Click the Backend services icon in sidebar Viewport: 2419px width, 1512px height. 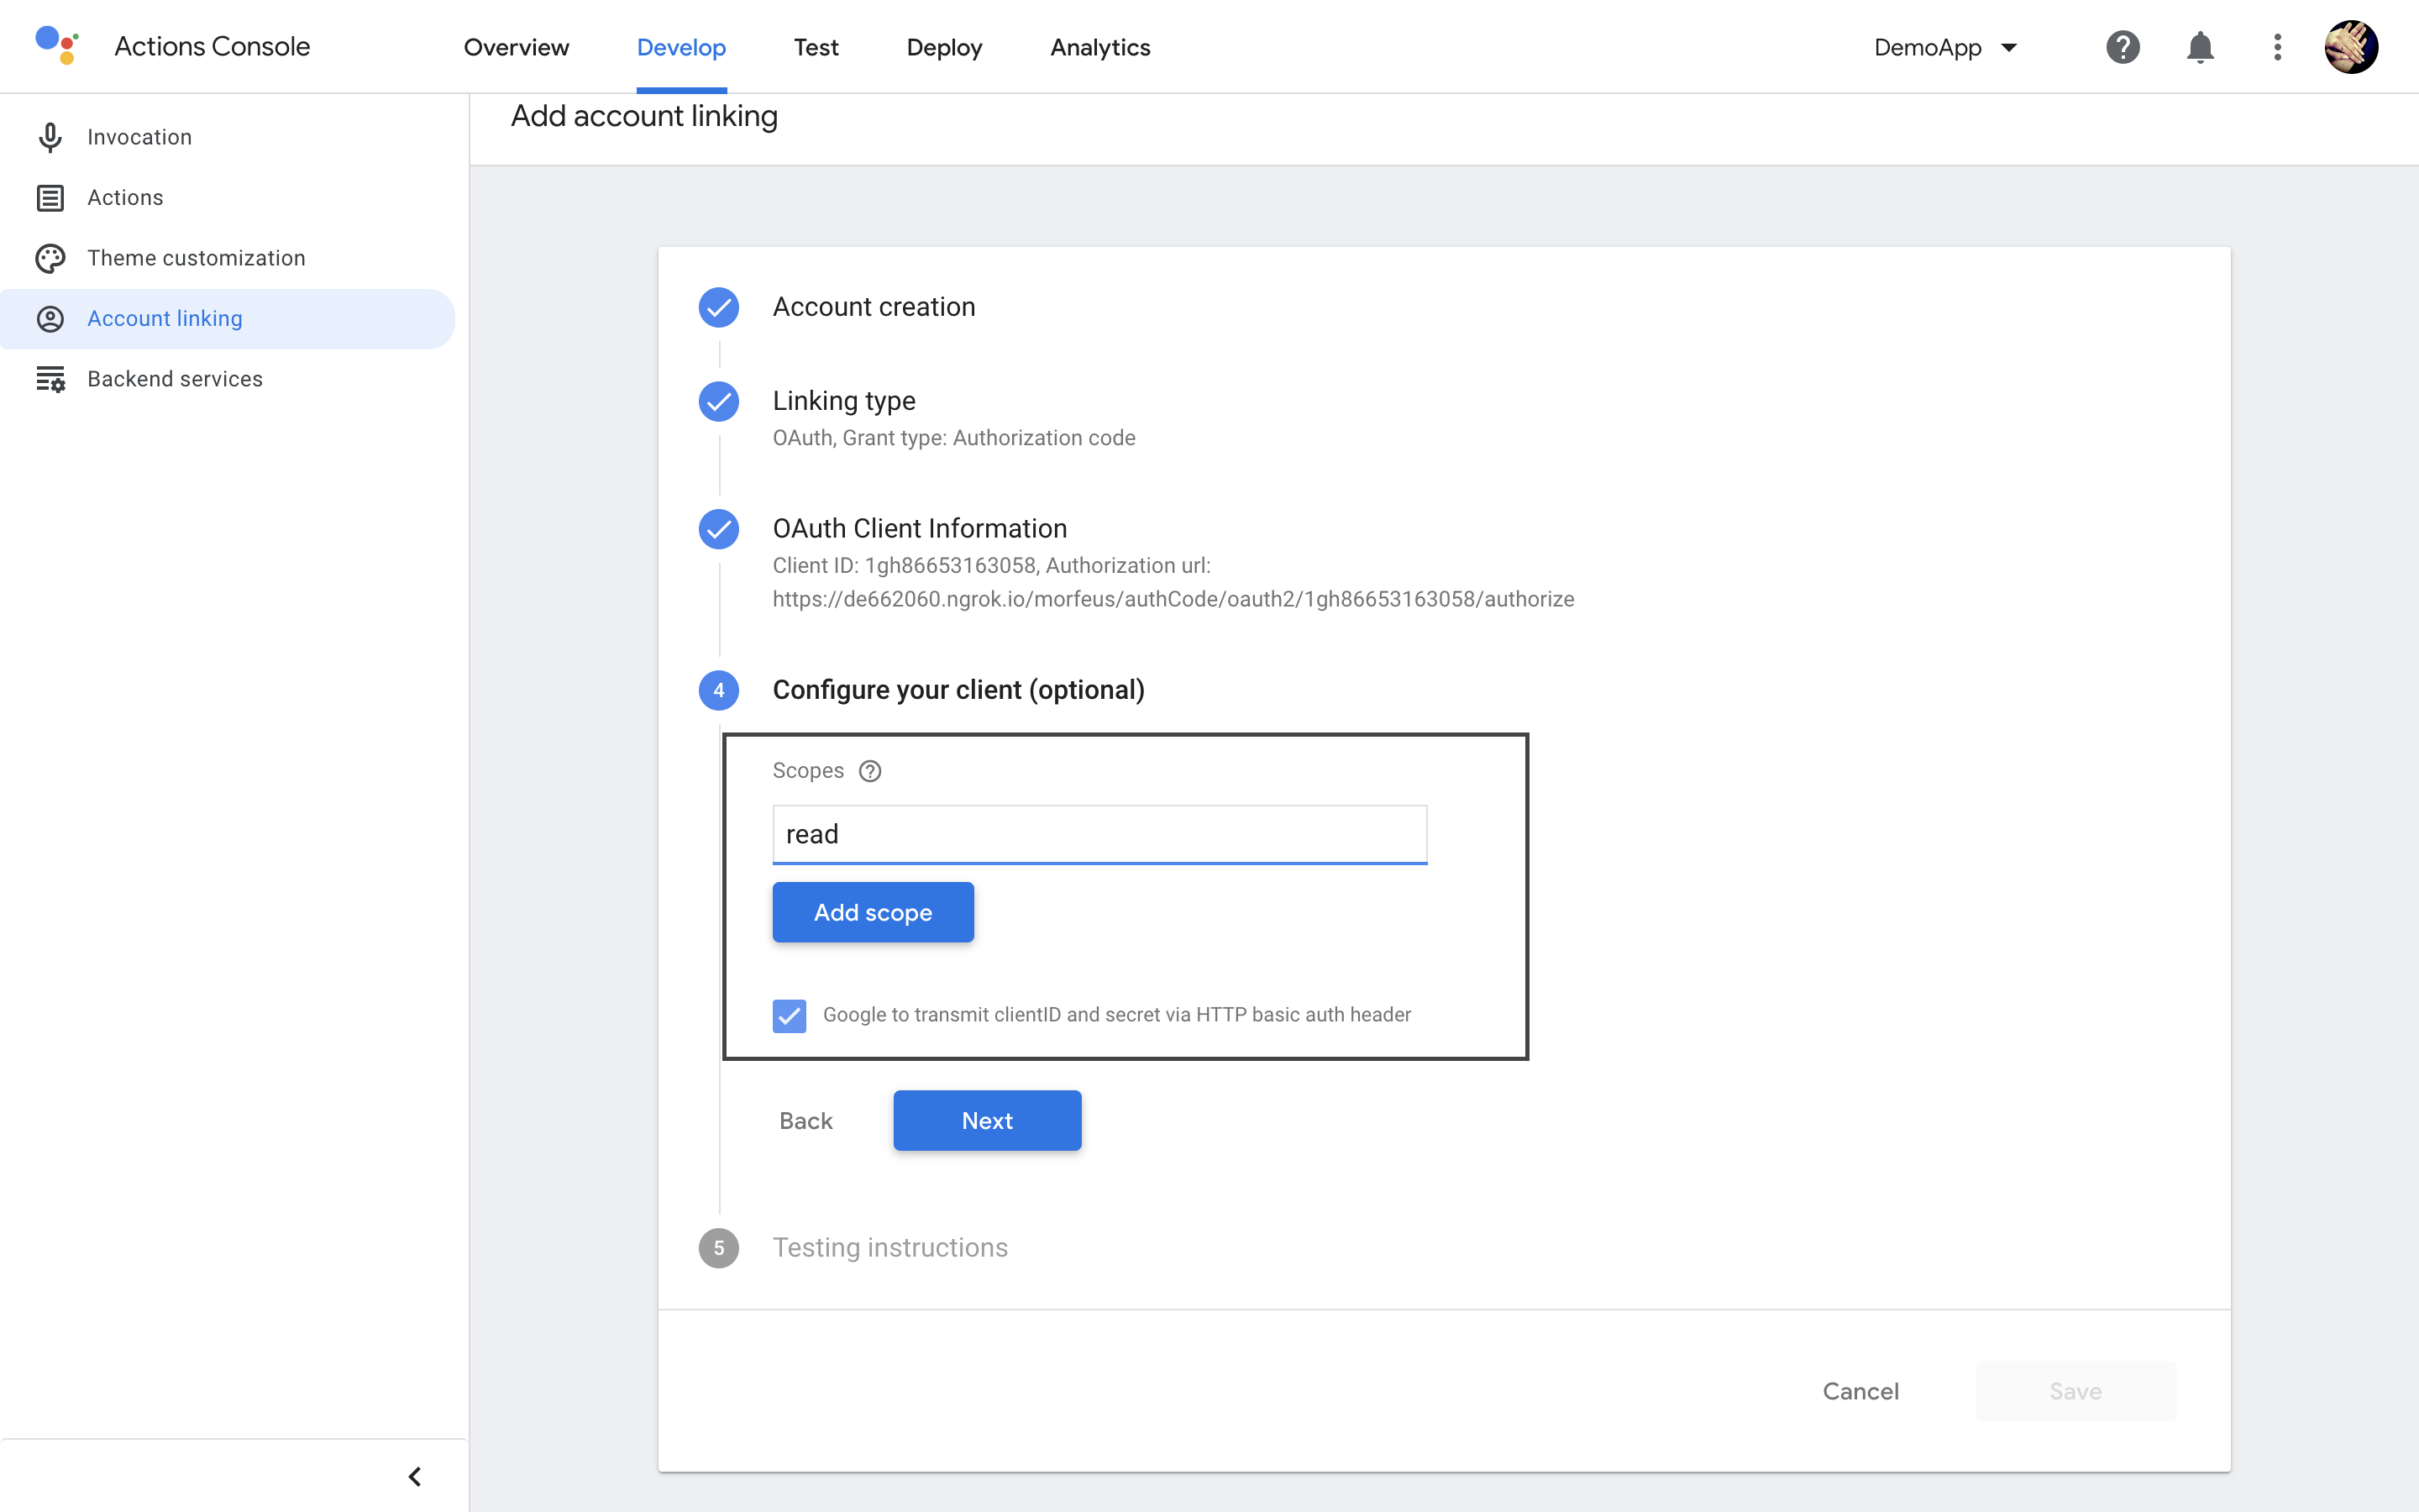click(x=50, y=378)
